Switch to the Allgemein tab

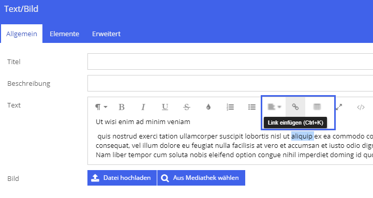[22, 34]
